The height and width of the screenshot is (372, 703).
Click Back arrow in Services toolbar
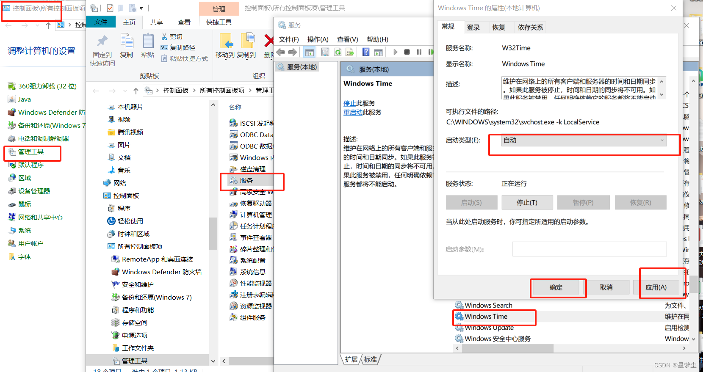pos(280,52)
